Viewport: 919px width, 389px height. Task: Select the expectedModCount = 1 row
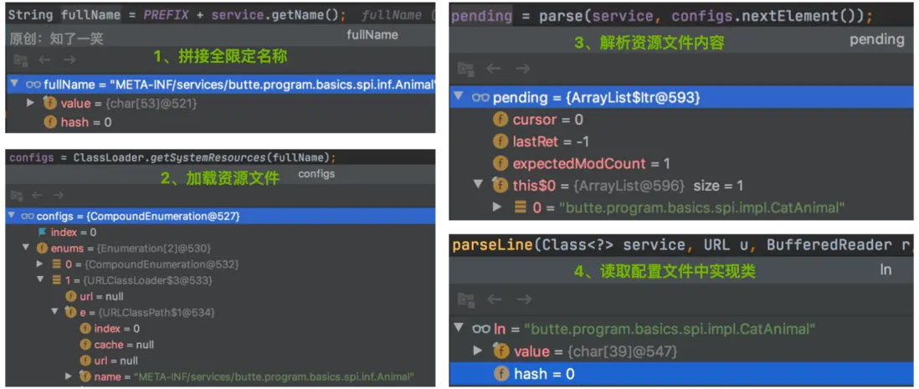coord(681,163)
